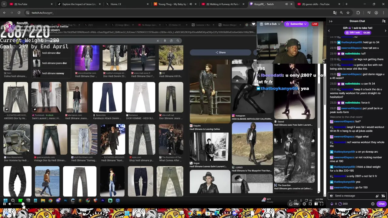The image size is (388, 218).
Task: Go back to the previous page in Chrome
Action: coord(4,13)
